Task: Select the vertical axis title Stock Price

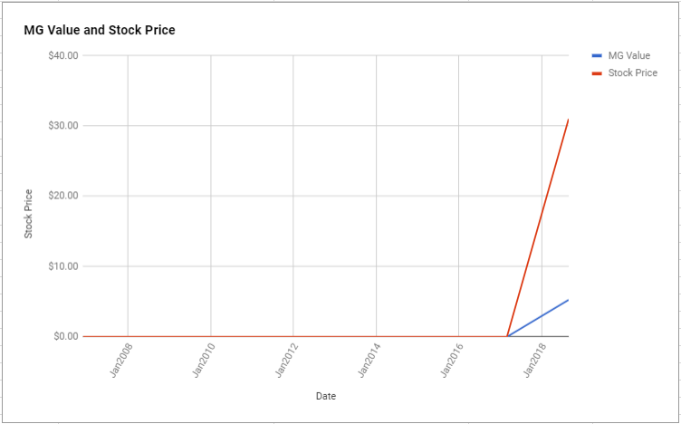Action: click(x=29, y=214)
